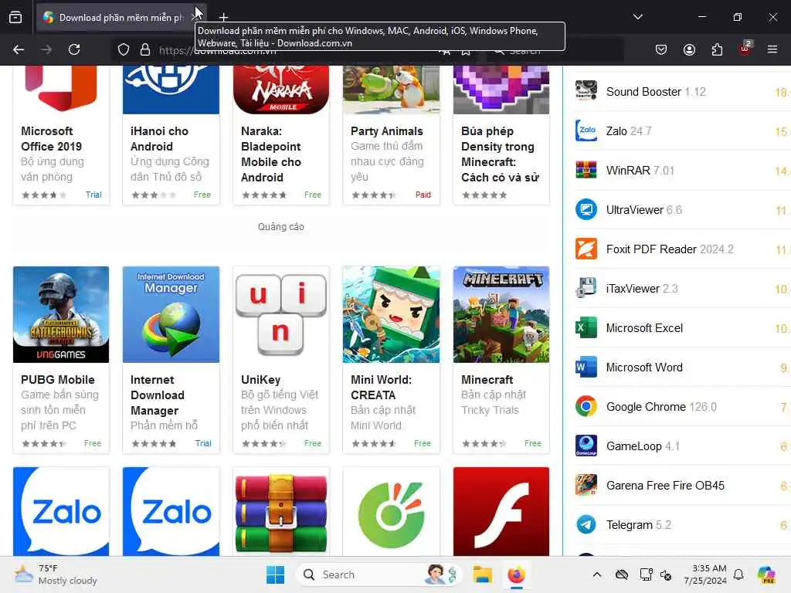Click the site security padlock icon
This screenshot has height=593, width=791.
pyautogui.click(x=145, y=49)
